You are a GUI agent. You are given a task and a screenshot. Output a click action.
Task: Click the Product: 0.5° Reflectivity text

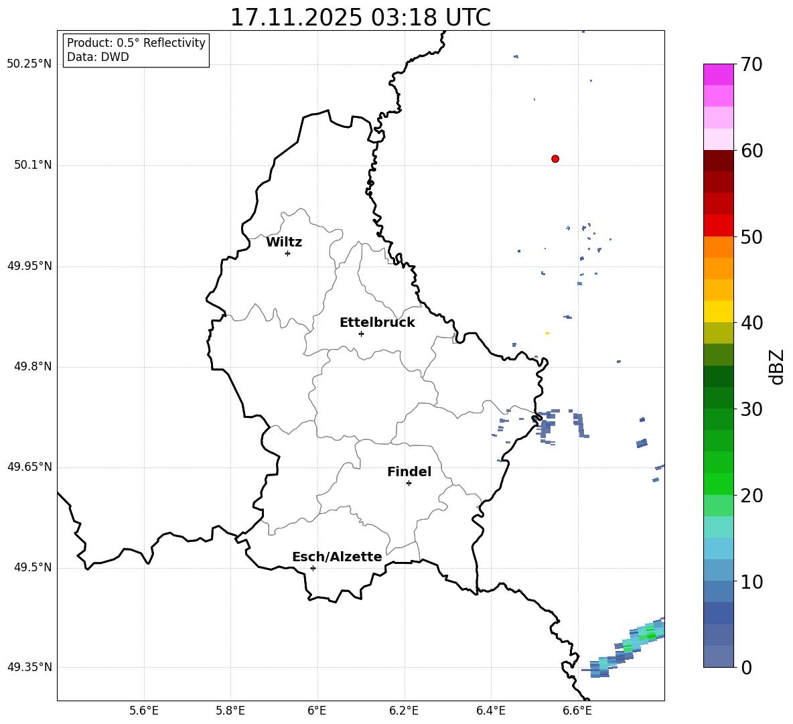pyautogui.click(x=136, y=43)
